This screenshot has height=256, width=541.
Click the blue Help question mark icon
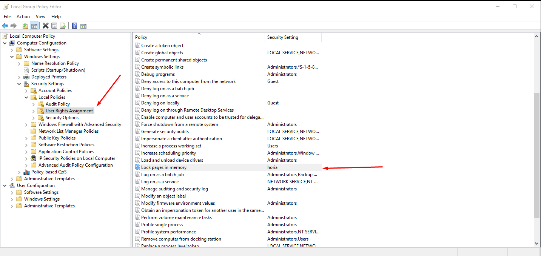tap(74, 26)
